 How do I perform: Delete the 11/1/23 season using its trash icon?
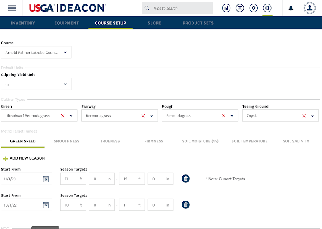pyautogui.click(x=186, y=179)
